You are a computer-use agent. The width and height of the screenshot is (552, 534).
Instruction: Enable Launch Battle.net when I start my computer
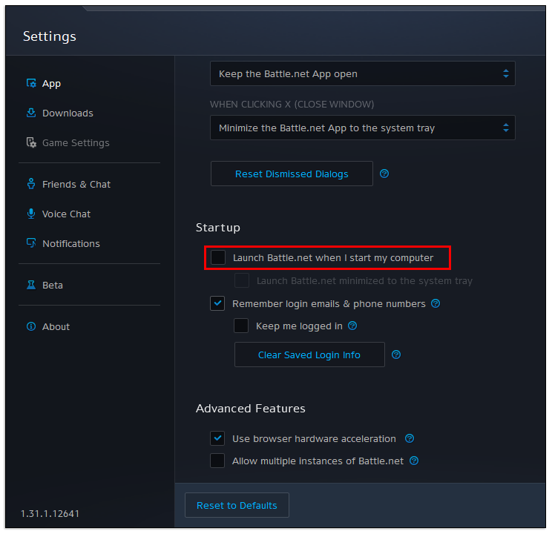pyautogui.click(x=218, y=257)
